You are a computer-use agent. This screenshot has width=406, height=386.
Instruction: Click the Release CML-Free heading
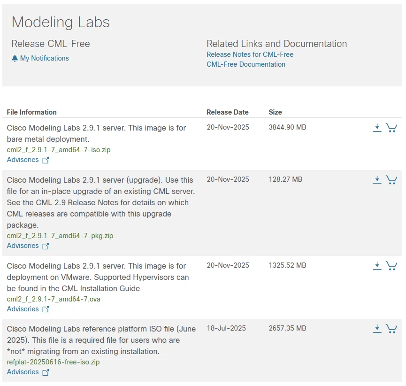pyautogui.click(x=51, y=44)
